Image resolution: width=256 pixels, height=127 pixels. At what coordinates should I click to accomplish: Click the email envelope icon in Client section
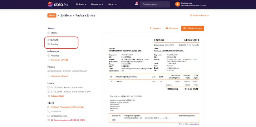[x=48, y=116]
